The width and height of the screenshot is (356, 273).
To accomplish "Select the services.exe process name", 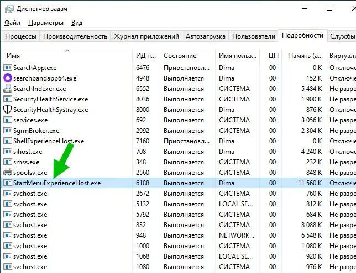I will click(30, 120).
